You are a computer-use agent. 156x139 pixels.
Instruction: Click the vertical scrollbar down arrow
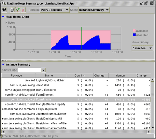pos(153,128)
